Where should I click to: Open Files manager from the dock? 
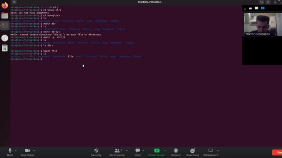coord(5,16)
